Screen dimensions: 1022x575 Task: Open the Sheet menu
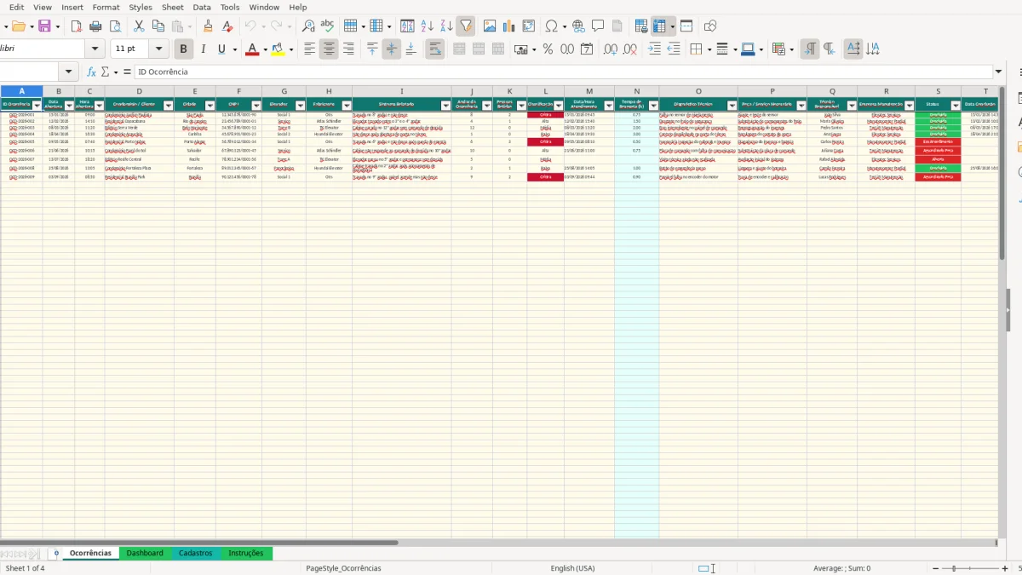(x=173, y=7)
